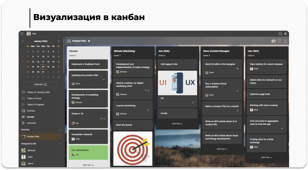Click the 0/3 checklist indicator on Create a TA
Viewport: 308px width, 170px height.
coord(102,119)
